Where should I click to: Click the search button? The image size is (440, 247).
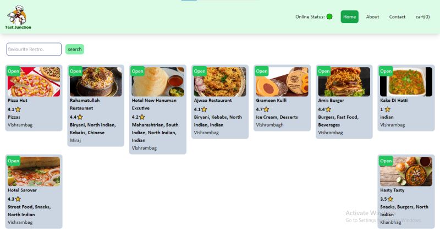tap(75, 49)
